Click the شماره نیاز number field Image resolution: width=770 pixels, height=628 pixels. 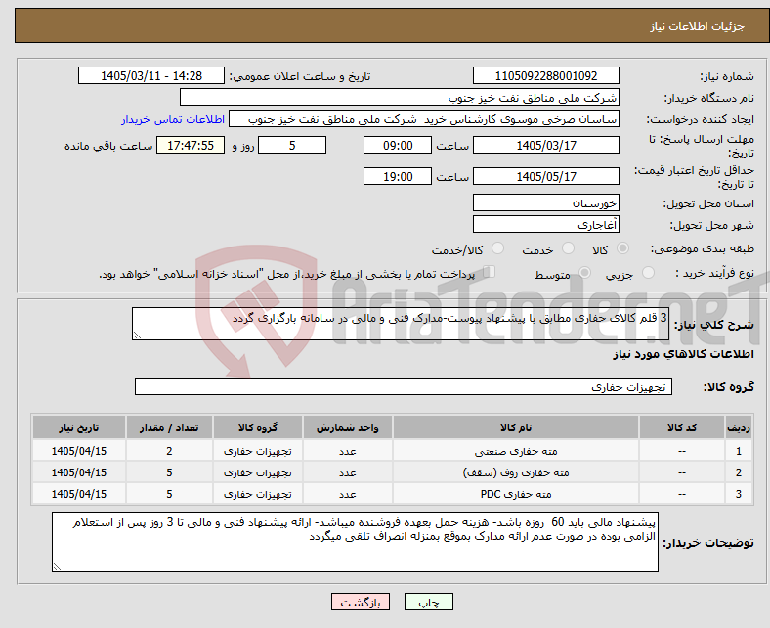click(546, 75)
